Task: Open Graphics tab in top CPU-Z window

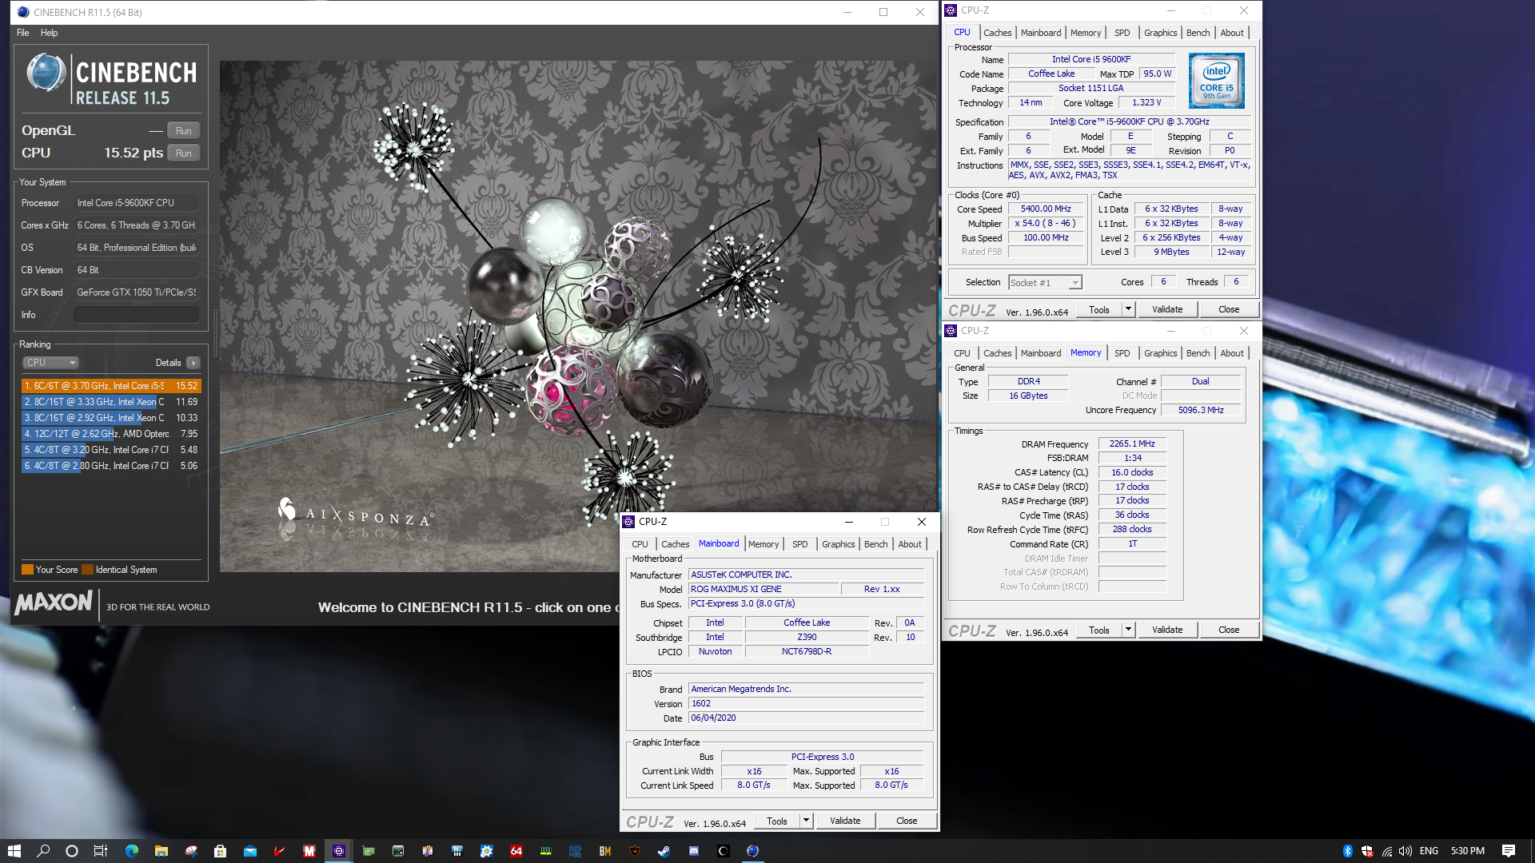Action: point(1160,33)
